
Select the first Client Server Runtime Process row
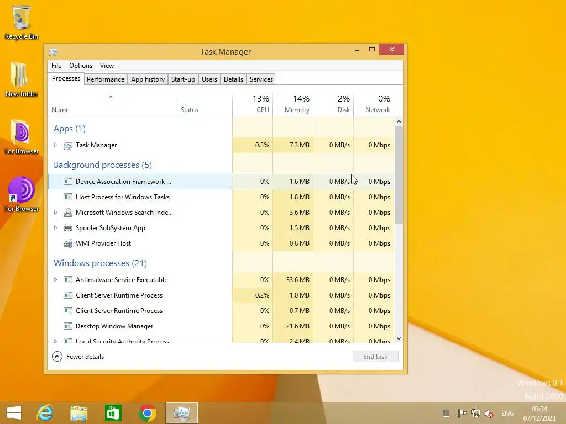tap(221, 295)
